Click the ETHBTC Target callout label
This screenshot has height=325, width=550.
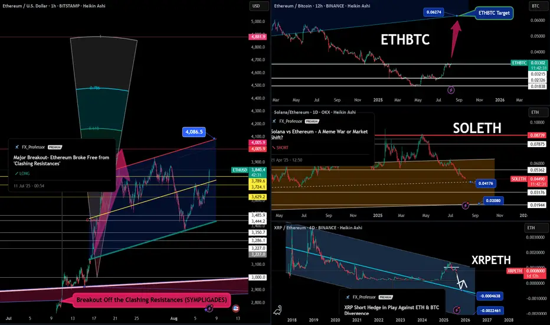point(494,13)
